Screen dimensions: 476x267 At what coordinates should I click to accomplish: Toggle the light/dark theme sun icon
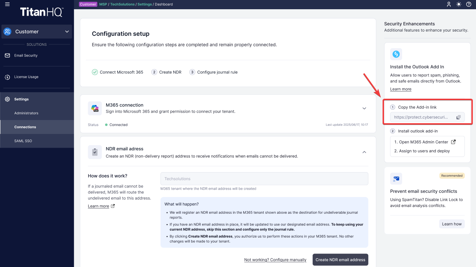coord(459,4)
